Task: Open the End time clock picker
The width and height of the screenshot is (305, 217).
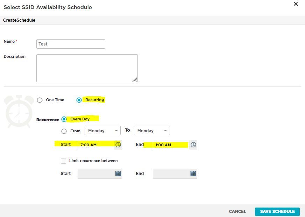Action: tap(193, 145)
